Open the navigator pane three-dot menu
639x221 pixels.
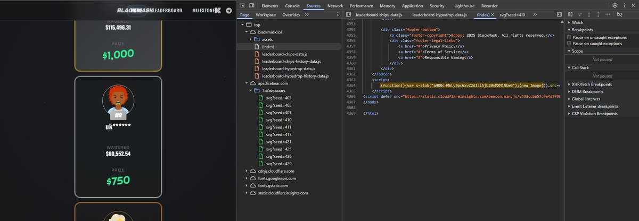[x=338, y=15]
